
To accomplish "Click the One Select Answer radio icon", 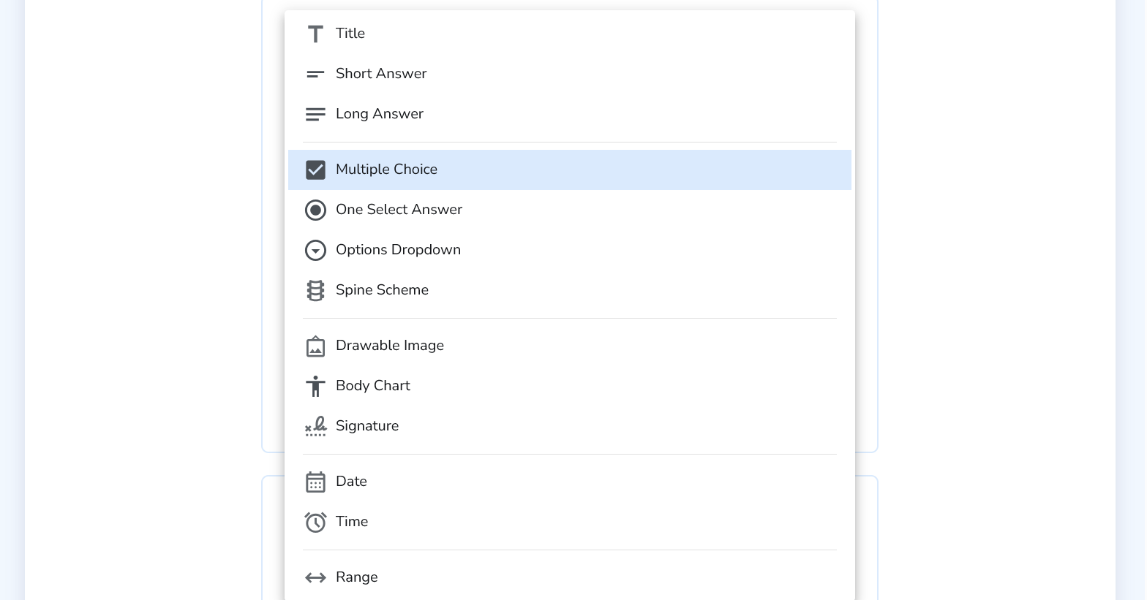I will click(315, 210).
